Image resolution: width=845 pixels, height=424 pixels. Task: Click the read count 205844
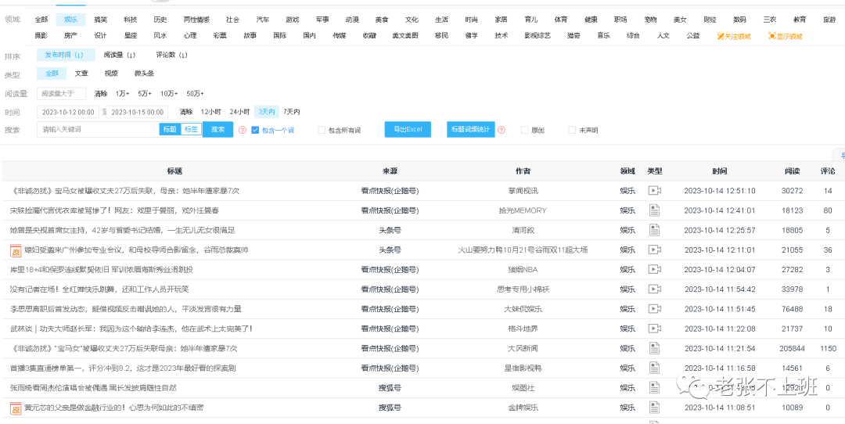792,349
